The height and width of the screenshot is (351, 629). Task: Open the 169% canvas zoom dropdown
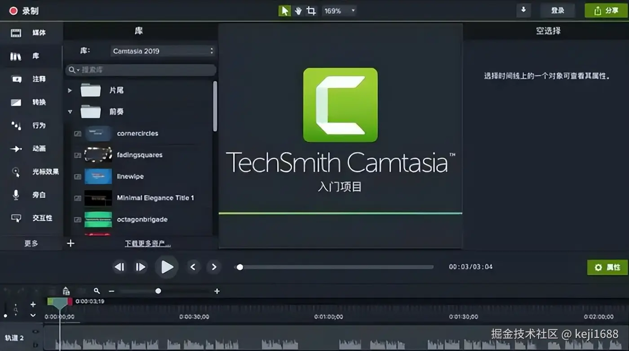tap(339, 11)
